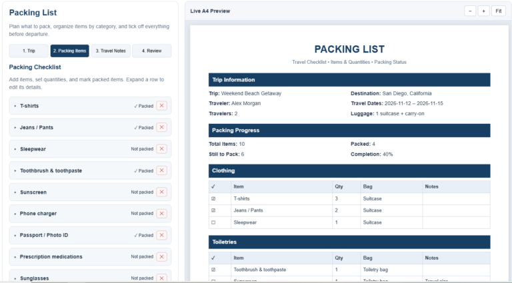Click the Packing Checklist heading
512x283 pixels.
coord(35,67)
